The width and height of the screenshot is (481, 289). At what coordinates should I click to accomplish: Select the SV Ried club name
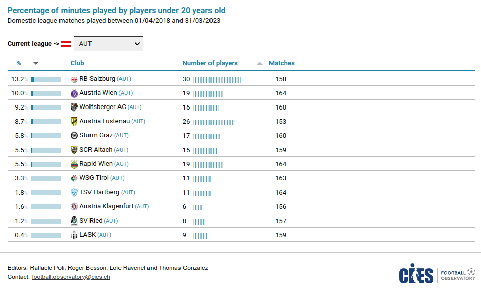[x=91, y=220]
